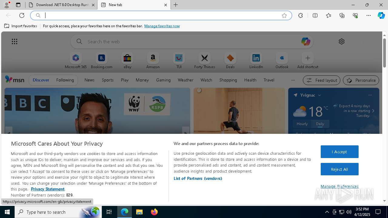The height and width of the screenshot is (218, 388).
Task: Open the Amazon shortcut
Action: pos(153,61)
